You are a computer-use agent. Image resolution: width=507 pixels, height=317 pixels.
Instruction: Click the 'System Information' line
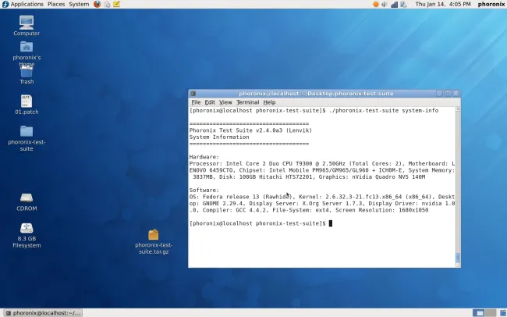(219, 137)
